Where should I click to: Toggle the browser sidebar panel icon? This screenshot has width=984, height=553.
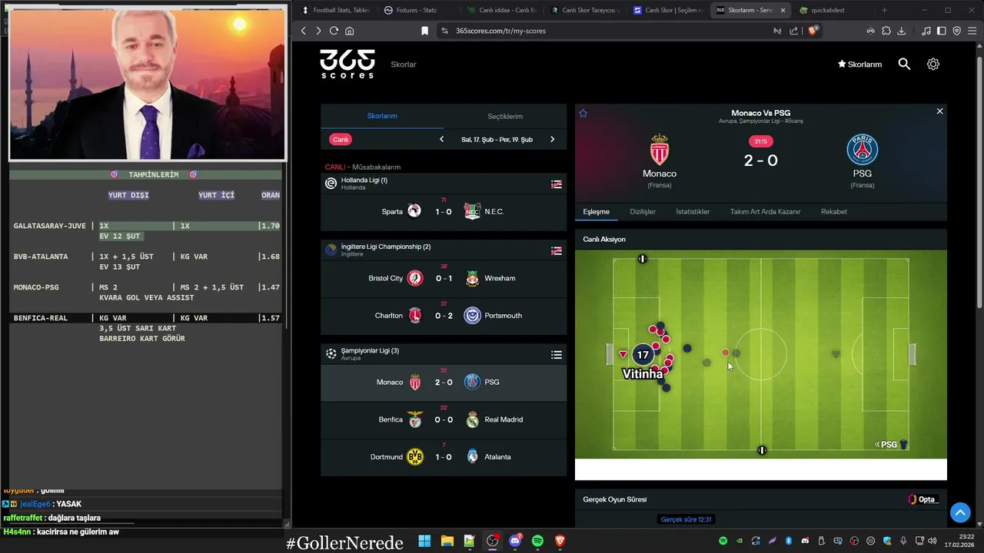[x=942, y=31]
